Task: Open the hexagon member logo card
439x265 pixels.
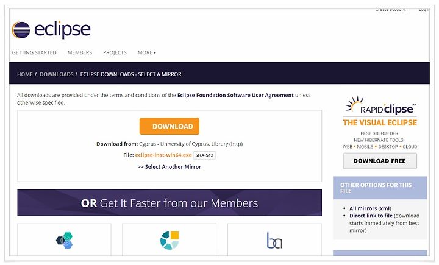Action: (x=64, y=240)
